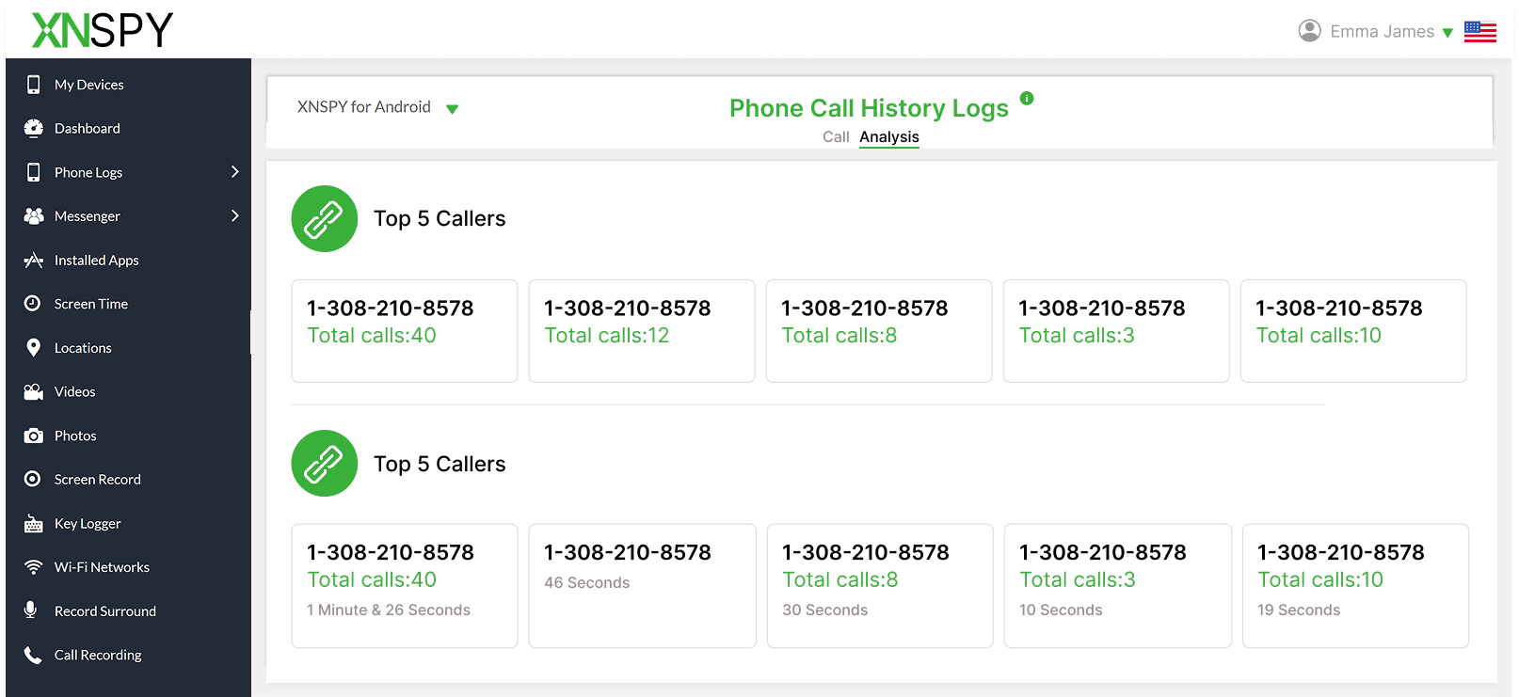Image resolution: width=1519 pixels, height=697 pixels.
Task: Expand the Phone Logs submenu chevron
Action: (x=235, y=172)
